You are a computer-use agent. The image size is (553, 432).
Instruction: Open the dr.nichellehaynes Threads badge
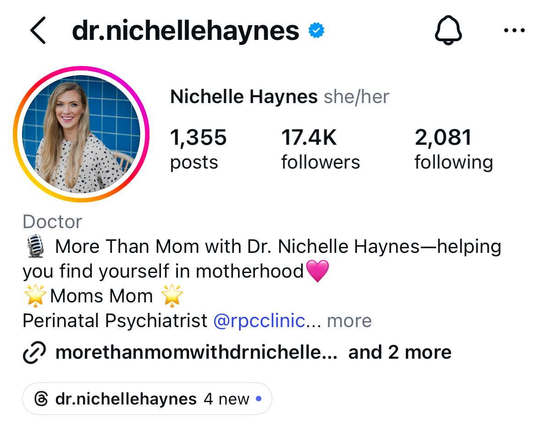(147, 399)
